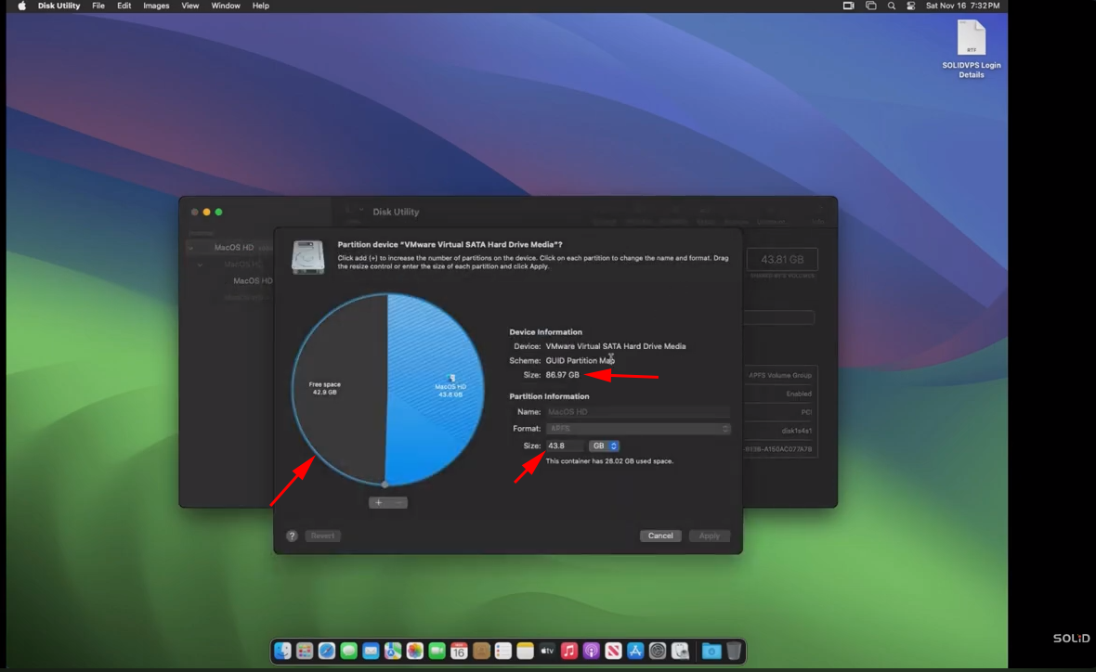Open the App Store from the Dock
This screenshot has width=1096, height=672.
click(x=635, y=651)
